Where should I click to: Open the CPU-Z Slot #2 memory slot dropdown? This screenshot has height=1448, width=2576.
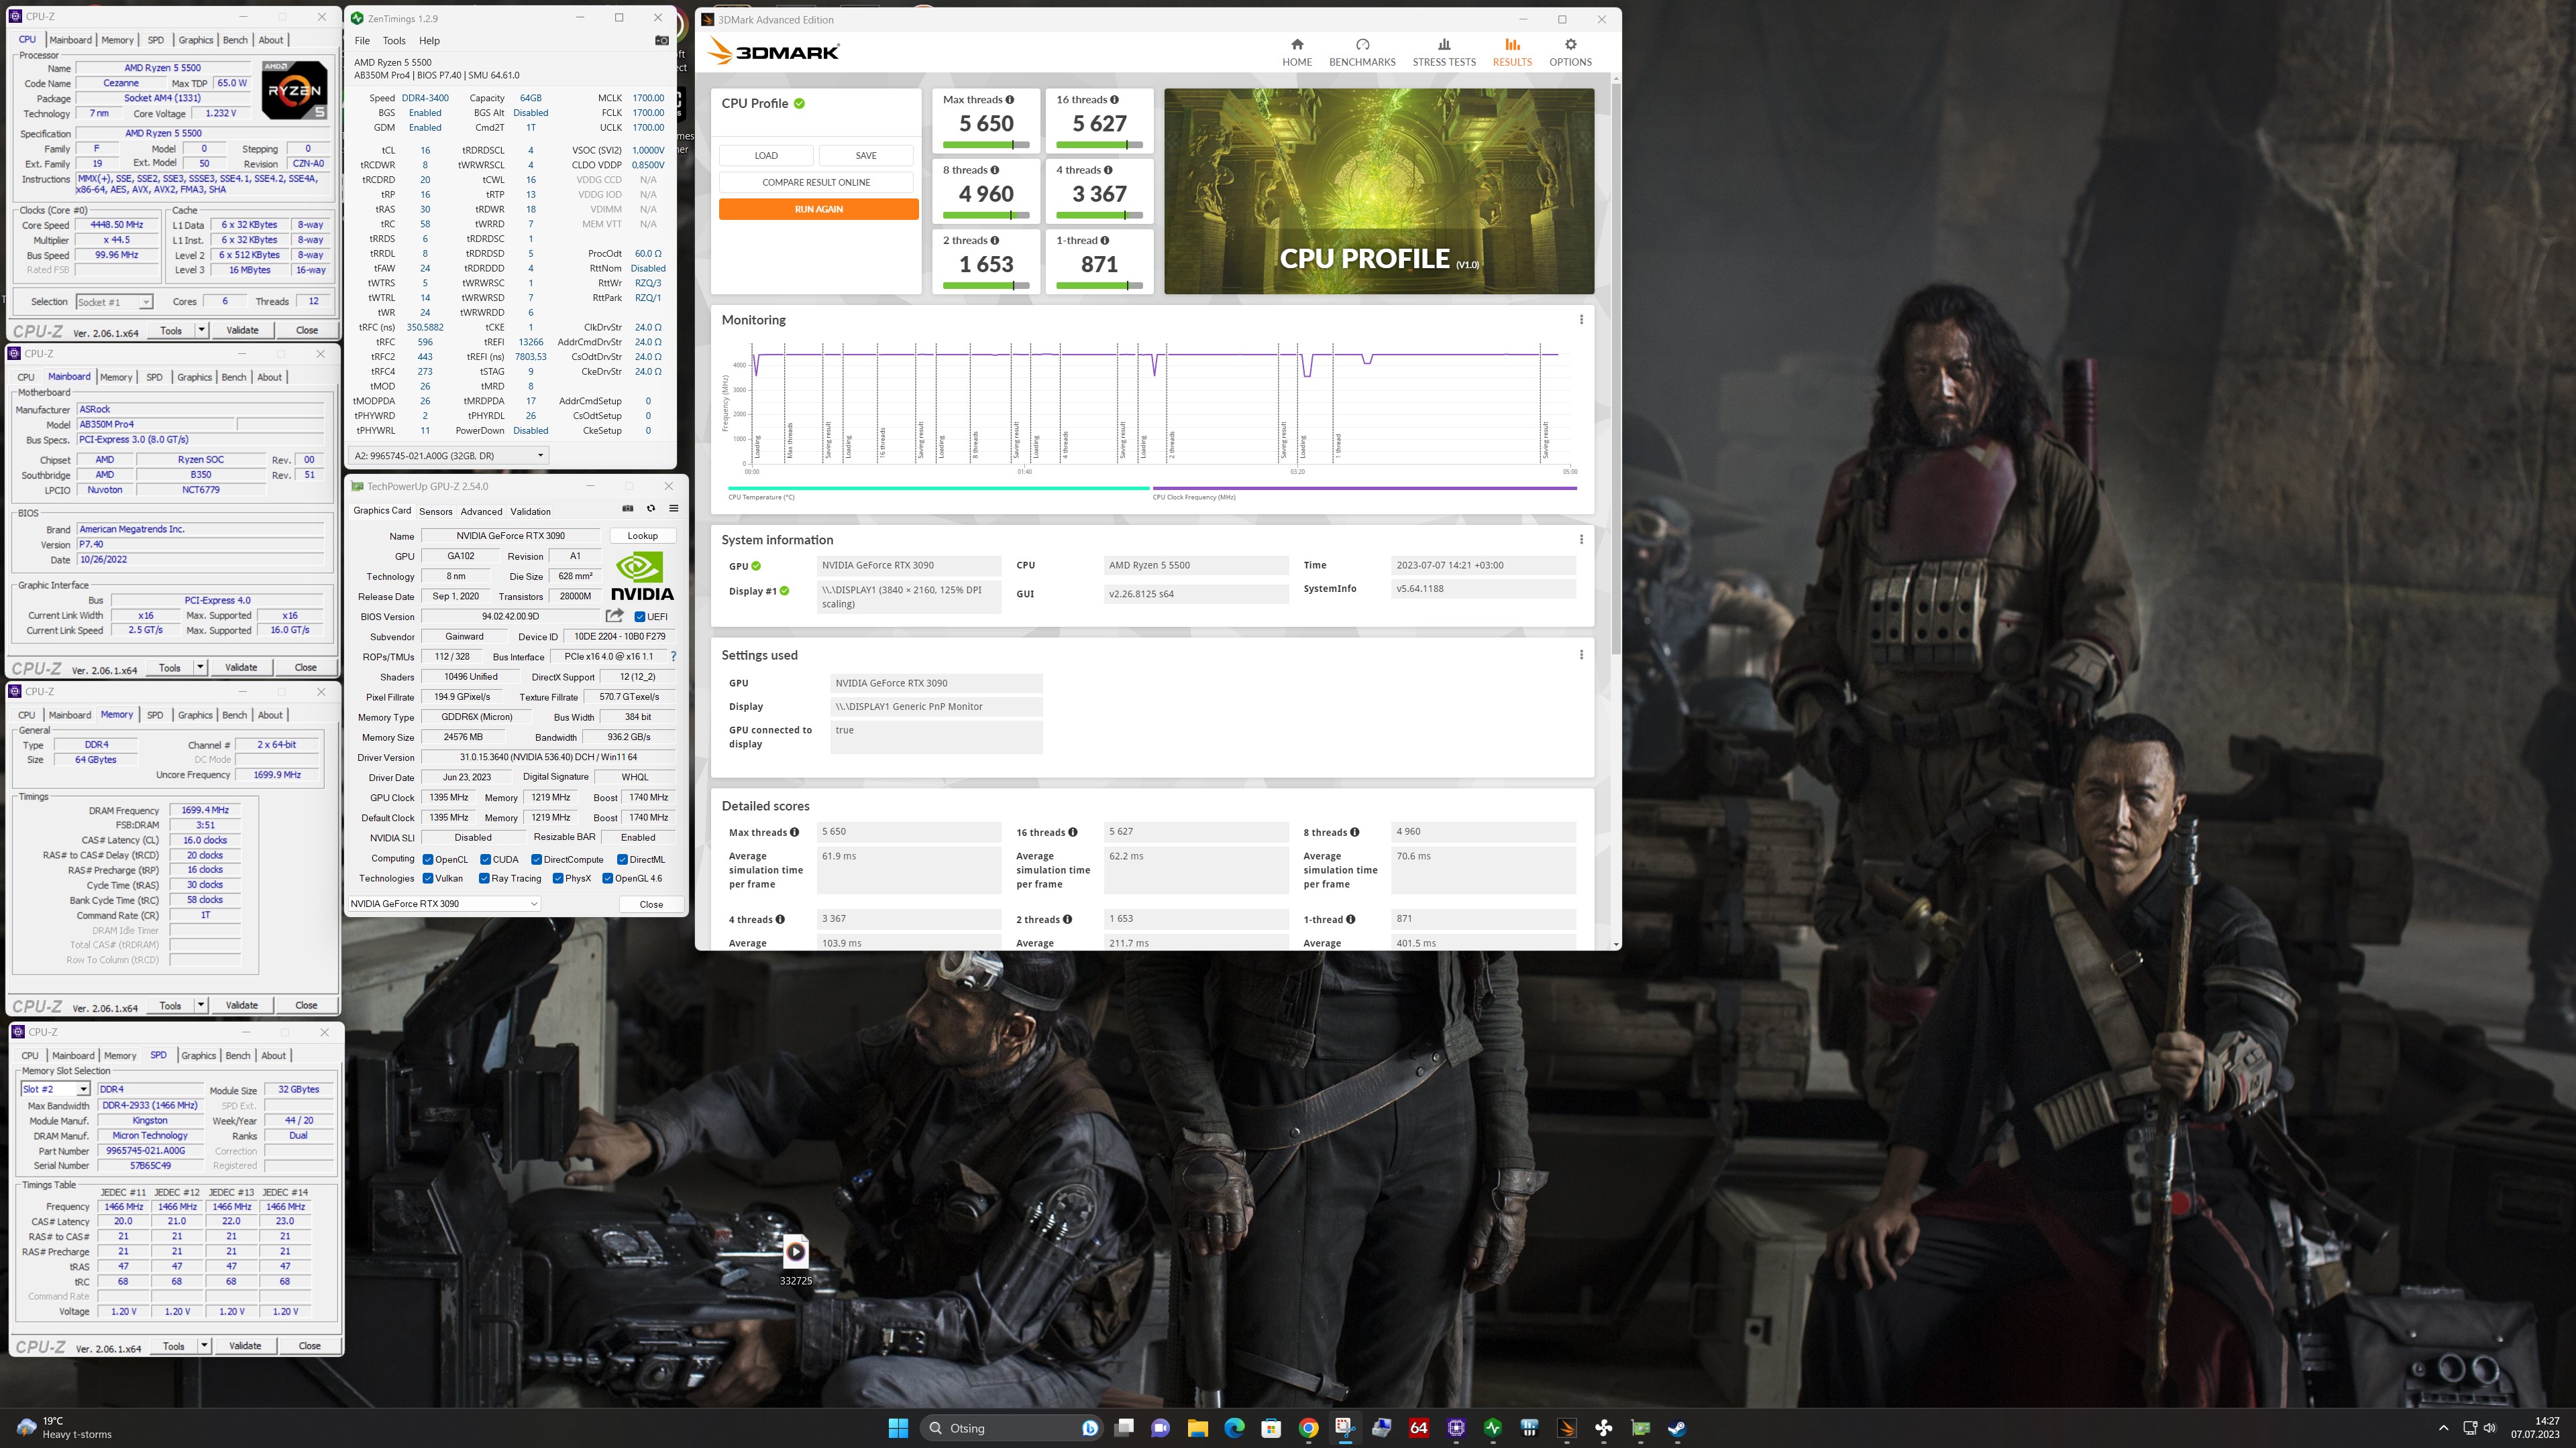point(56,1089)
